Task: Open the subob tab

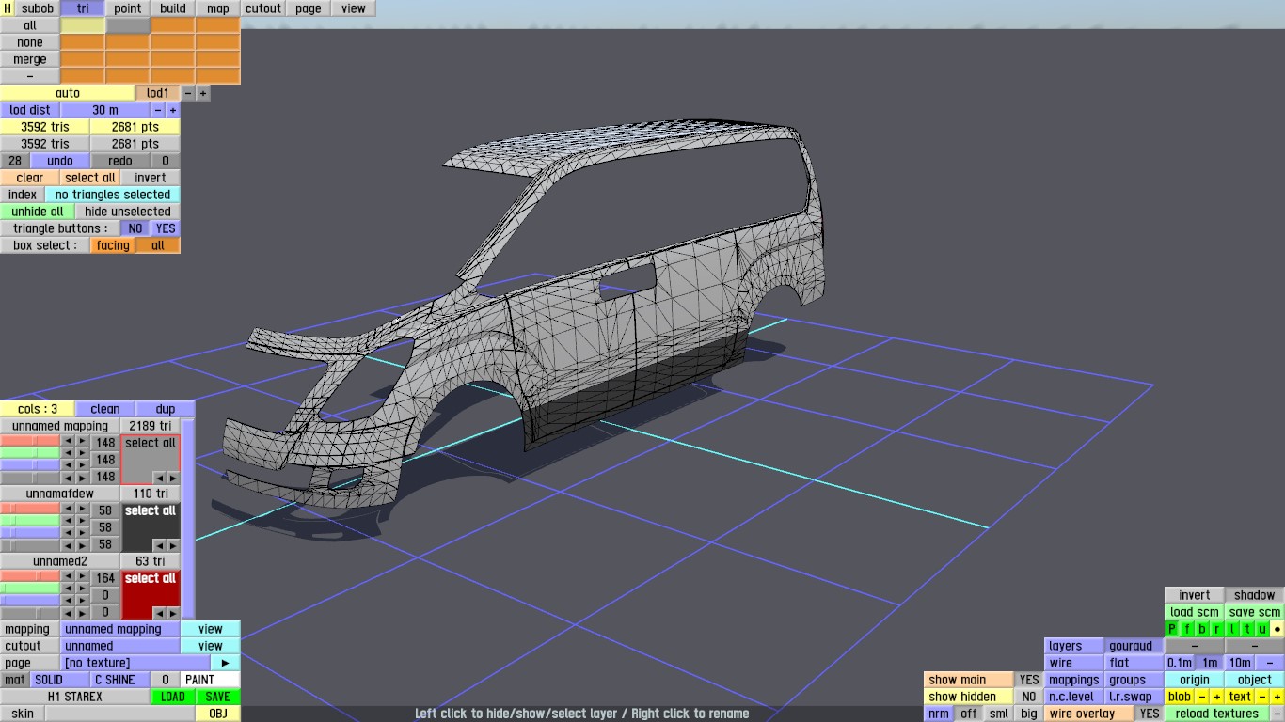Action: [x=38, y=8]
